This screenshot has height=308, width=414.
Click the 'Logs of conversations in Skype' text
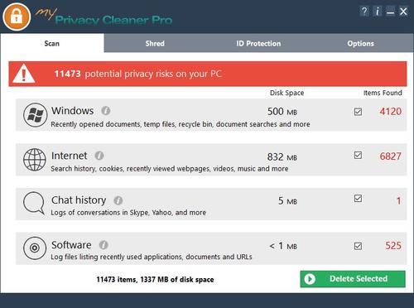128,213
